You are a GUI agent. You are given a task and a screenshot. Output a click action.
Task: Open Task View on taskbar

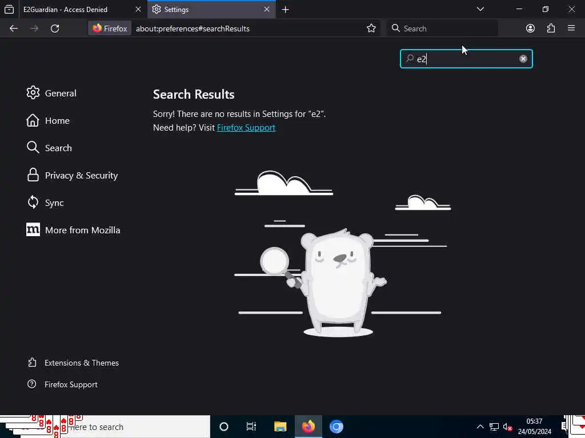coord(251,427)
